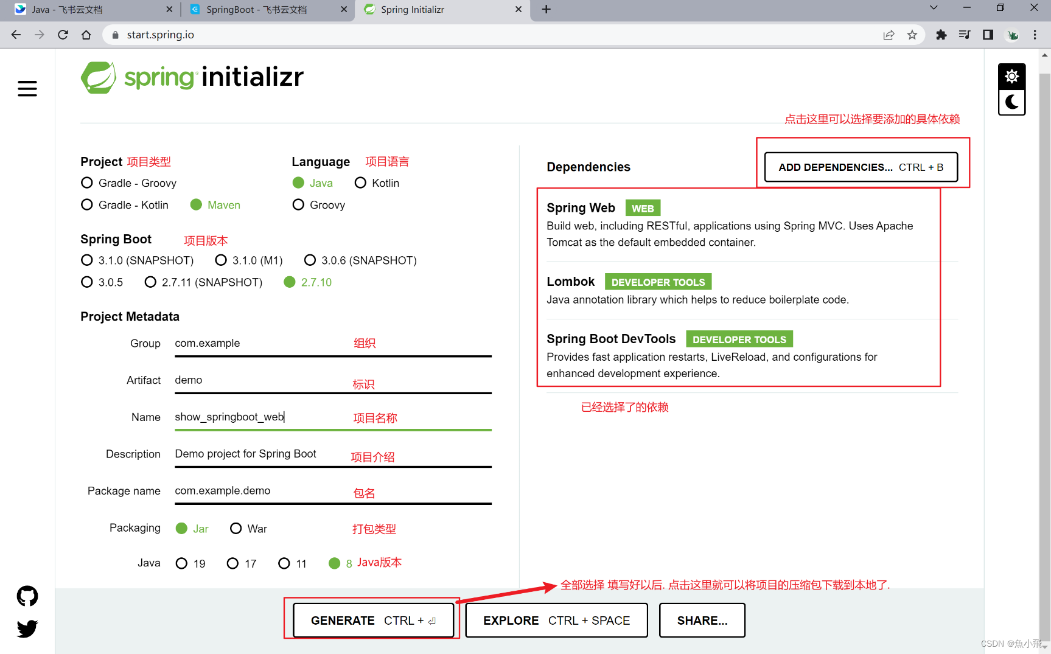Open the GitHub link icon
Screen dimensions: 1051x654
pyautogui.click(x=27, y=596)
